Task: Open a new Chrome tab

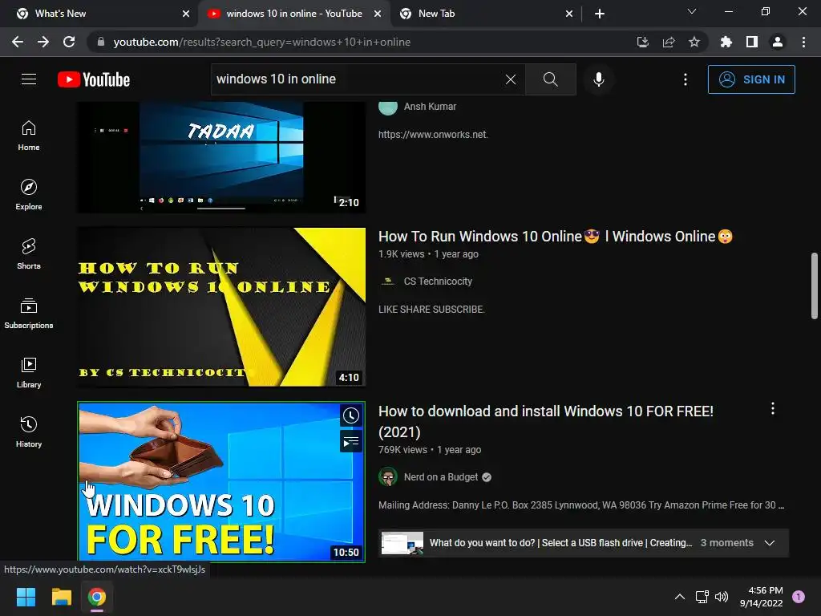Action: click(600, 14)
